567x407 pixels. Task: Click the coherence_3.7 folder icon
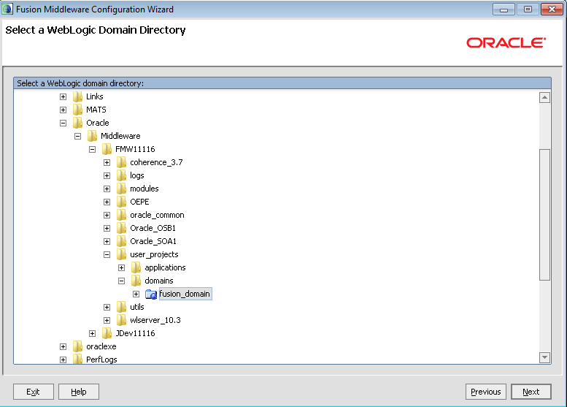(x=122, y=162)
